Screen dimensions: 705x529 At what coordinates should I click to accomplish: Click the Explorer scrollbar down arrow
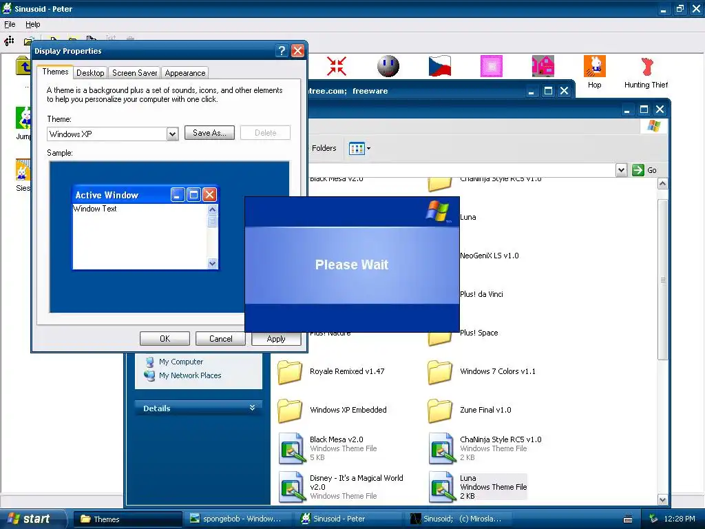662,499
